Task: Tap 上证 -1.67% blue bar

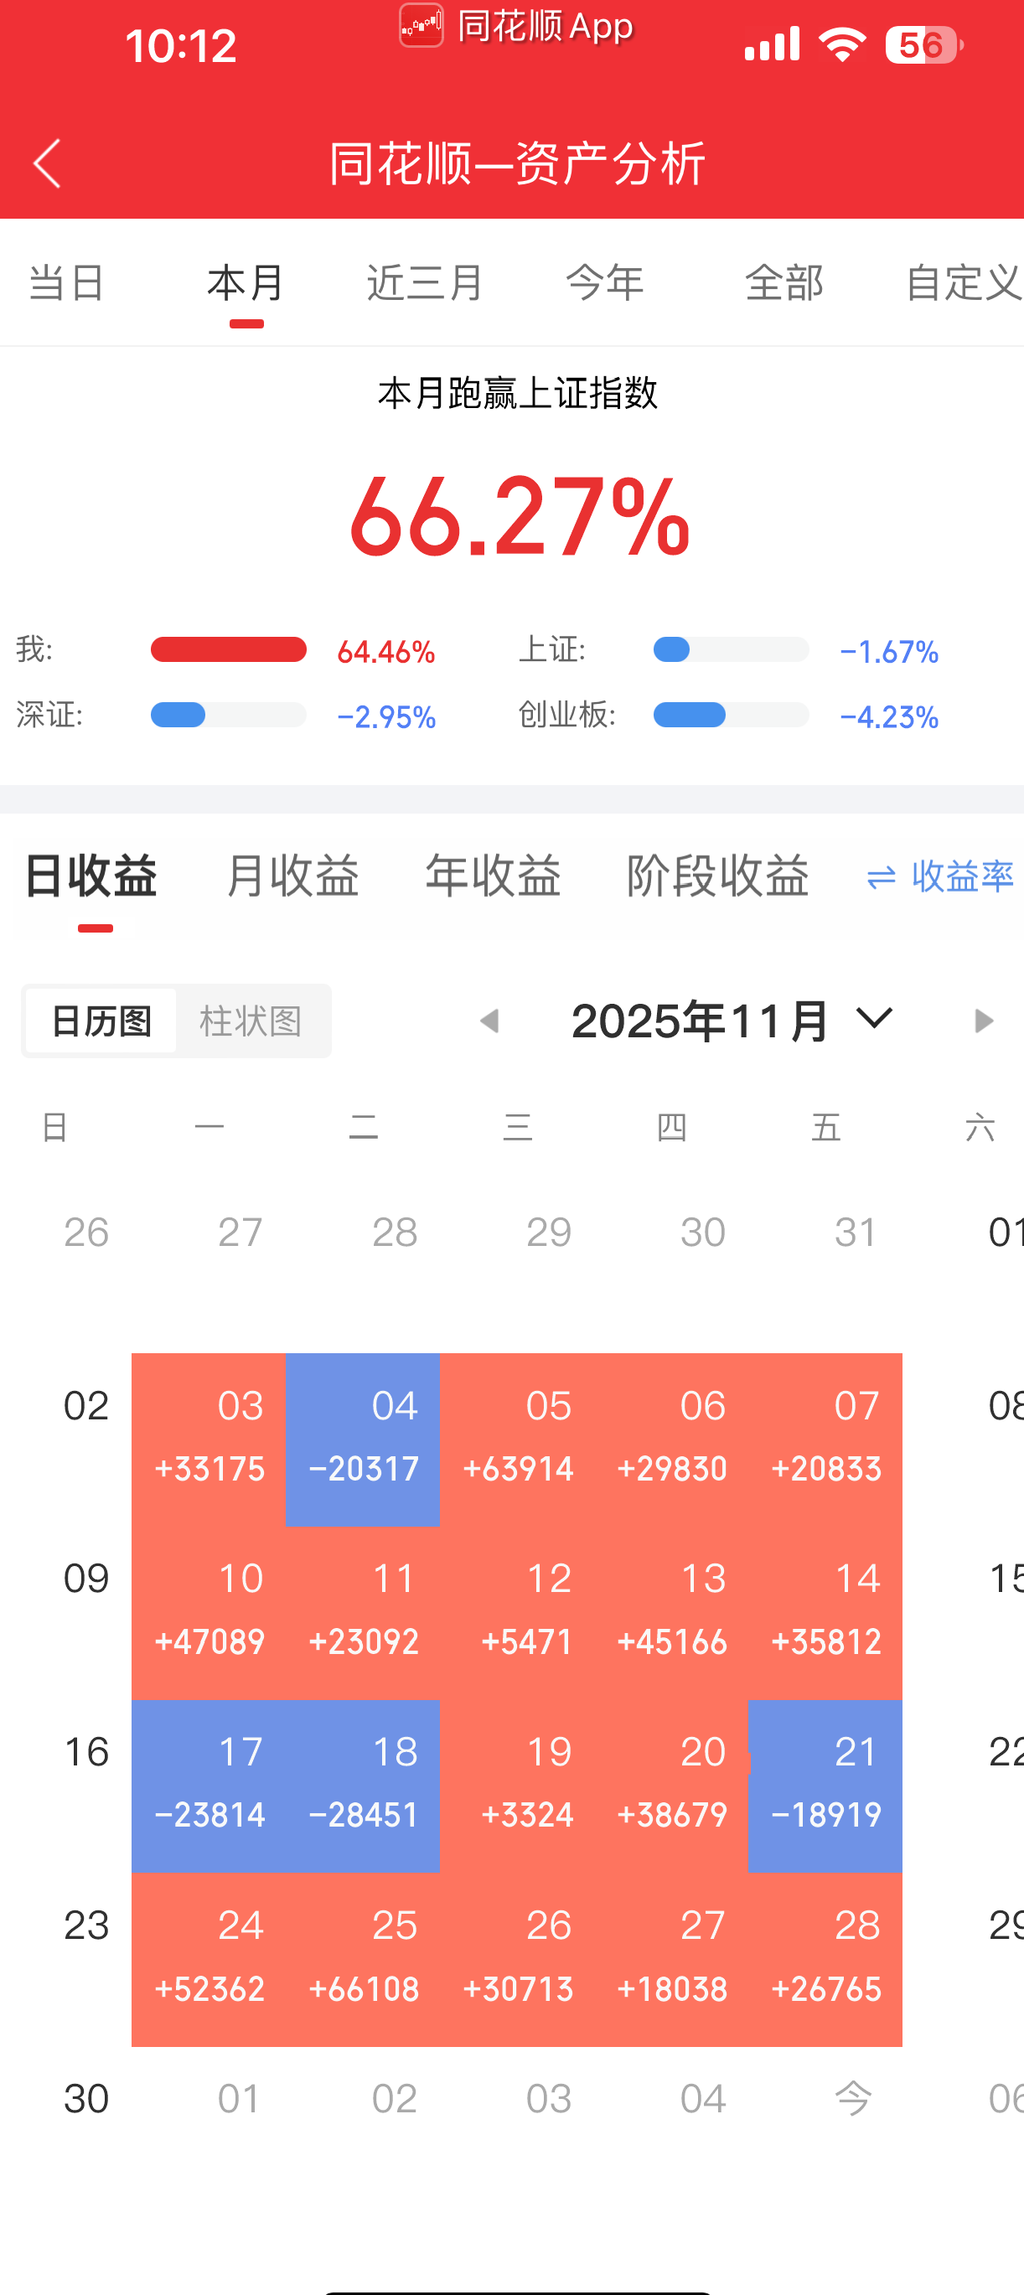Action: tap(731, 649)
